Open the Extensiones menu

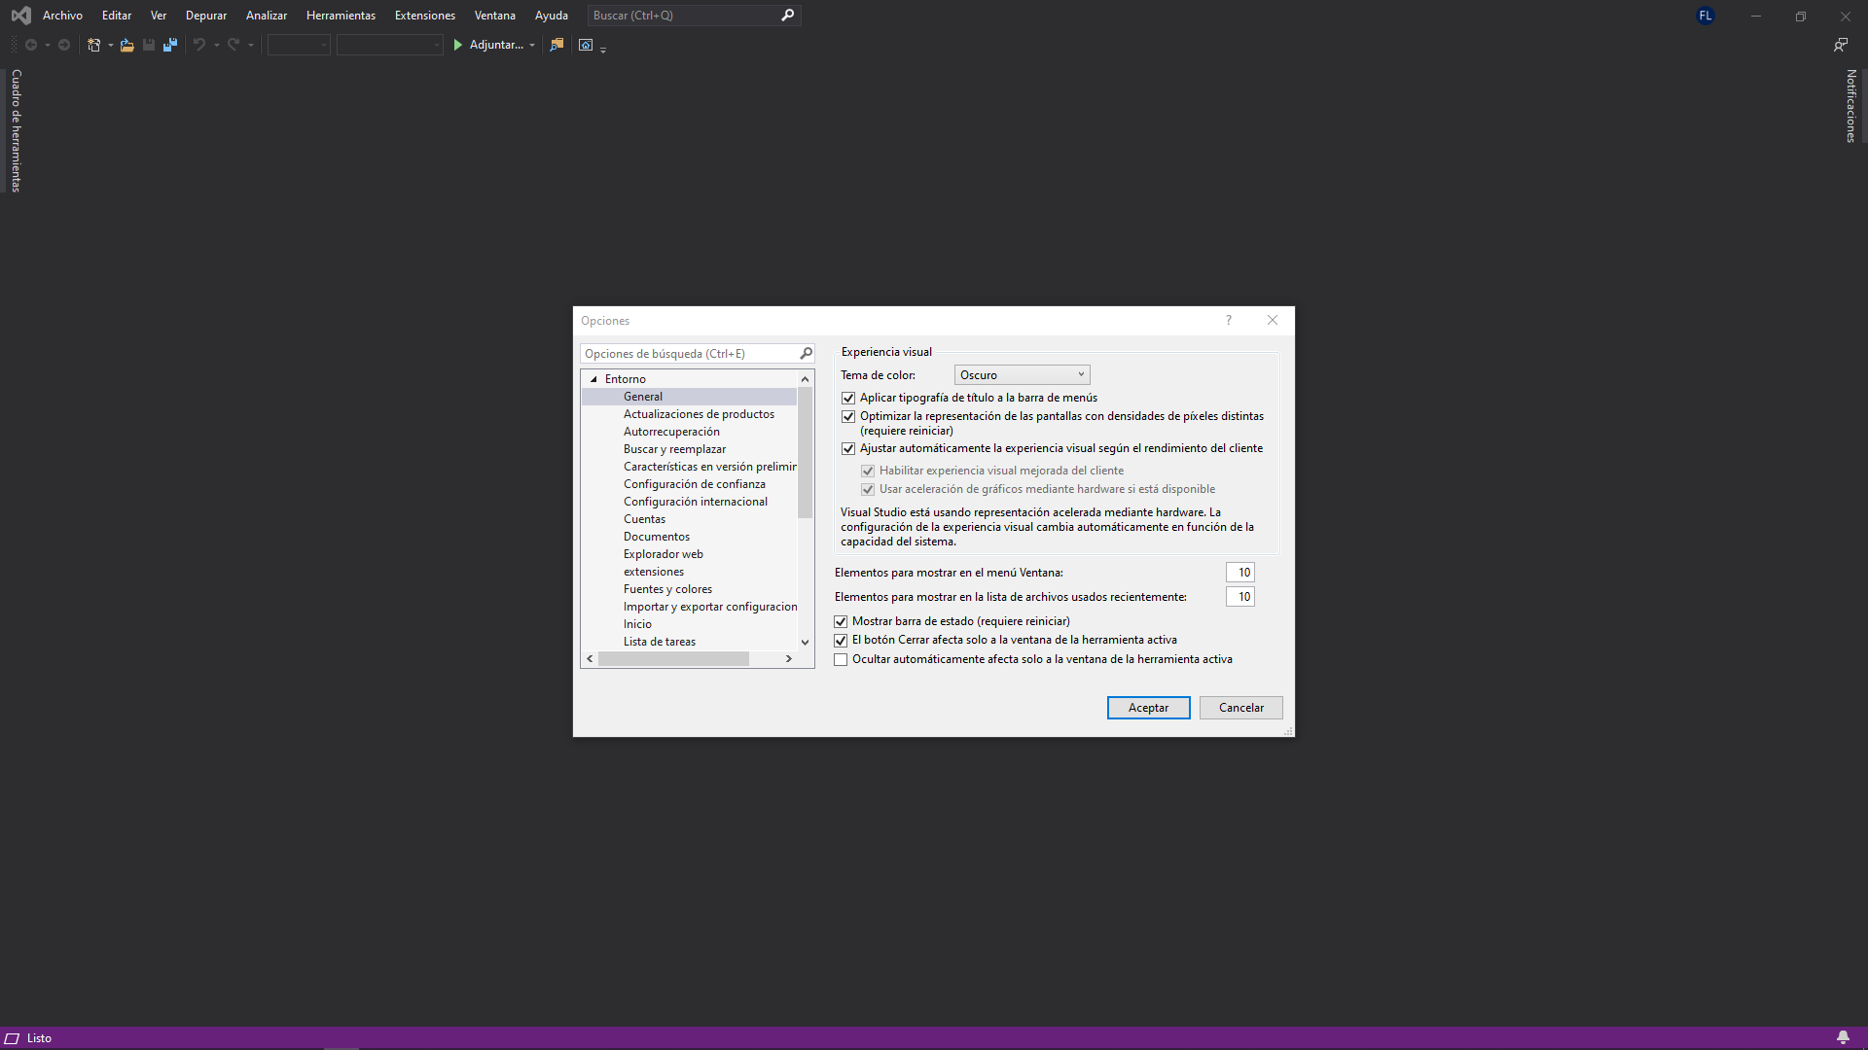424,16
